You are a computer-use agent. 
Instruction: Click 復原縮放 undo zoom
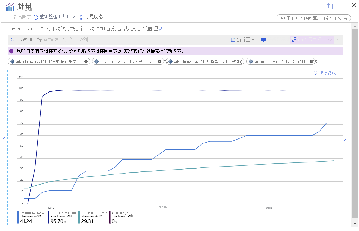coord(325,73)
